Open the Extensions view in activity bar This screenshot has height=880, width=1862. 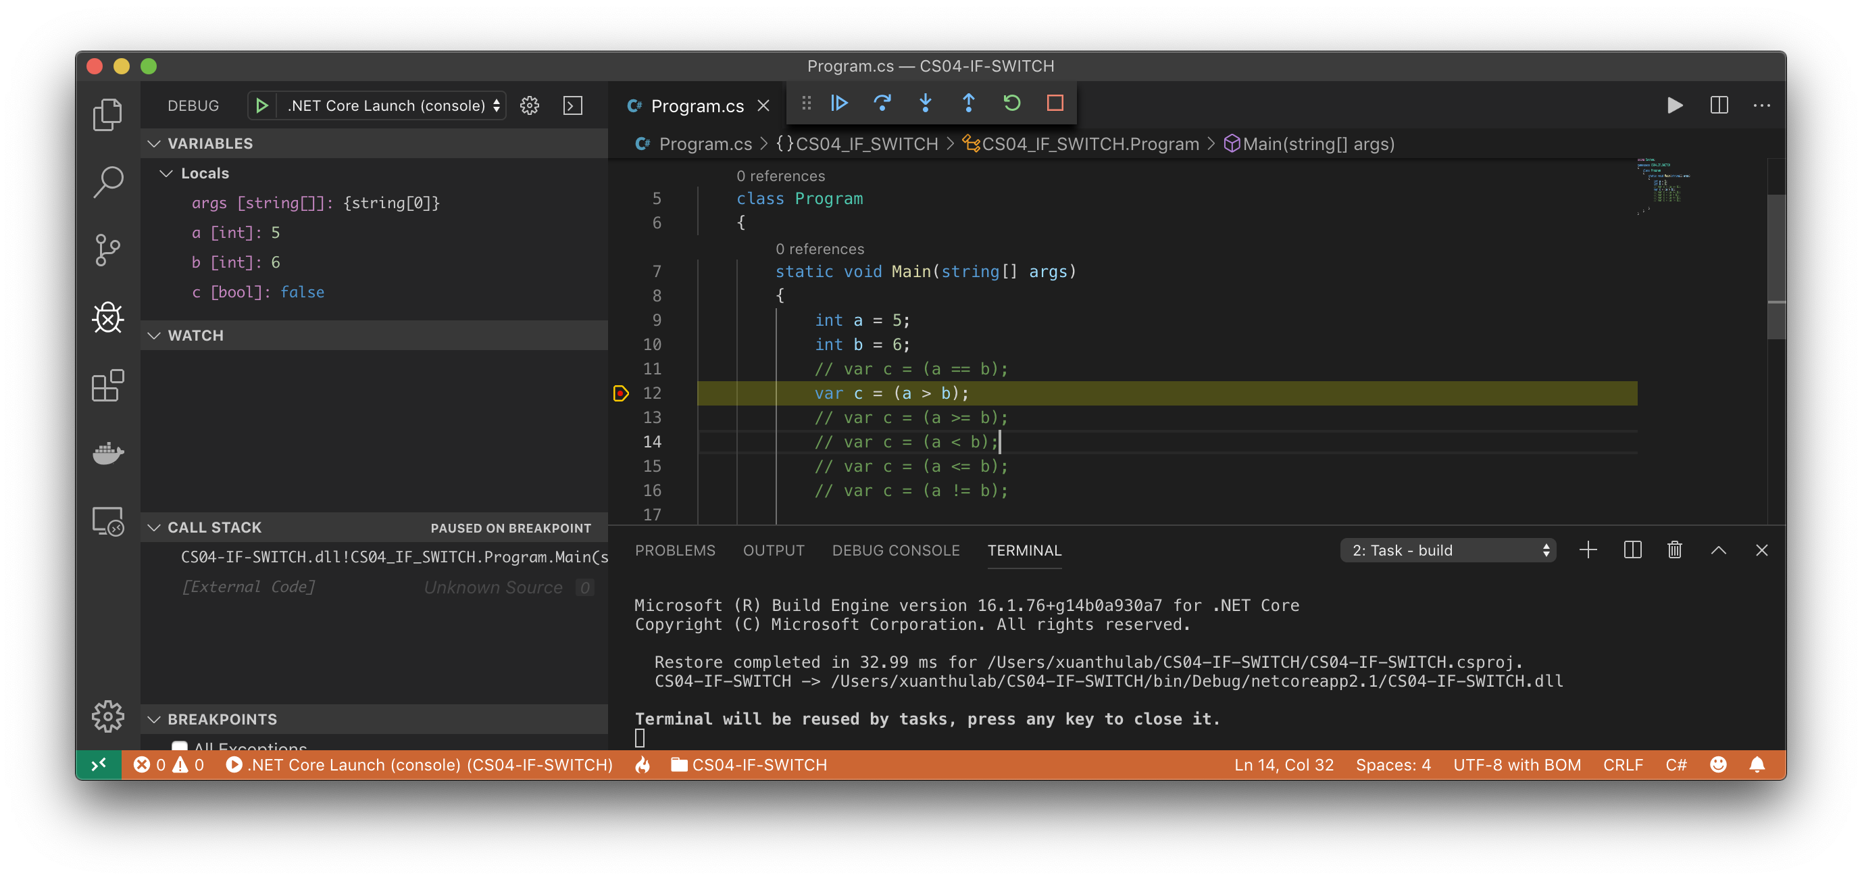[108, 385]
